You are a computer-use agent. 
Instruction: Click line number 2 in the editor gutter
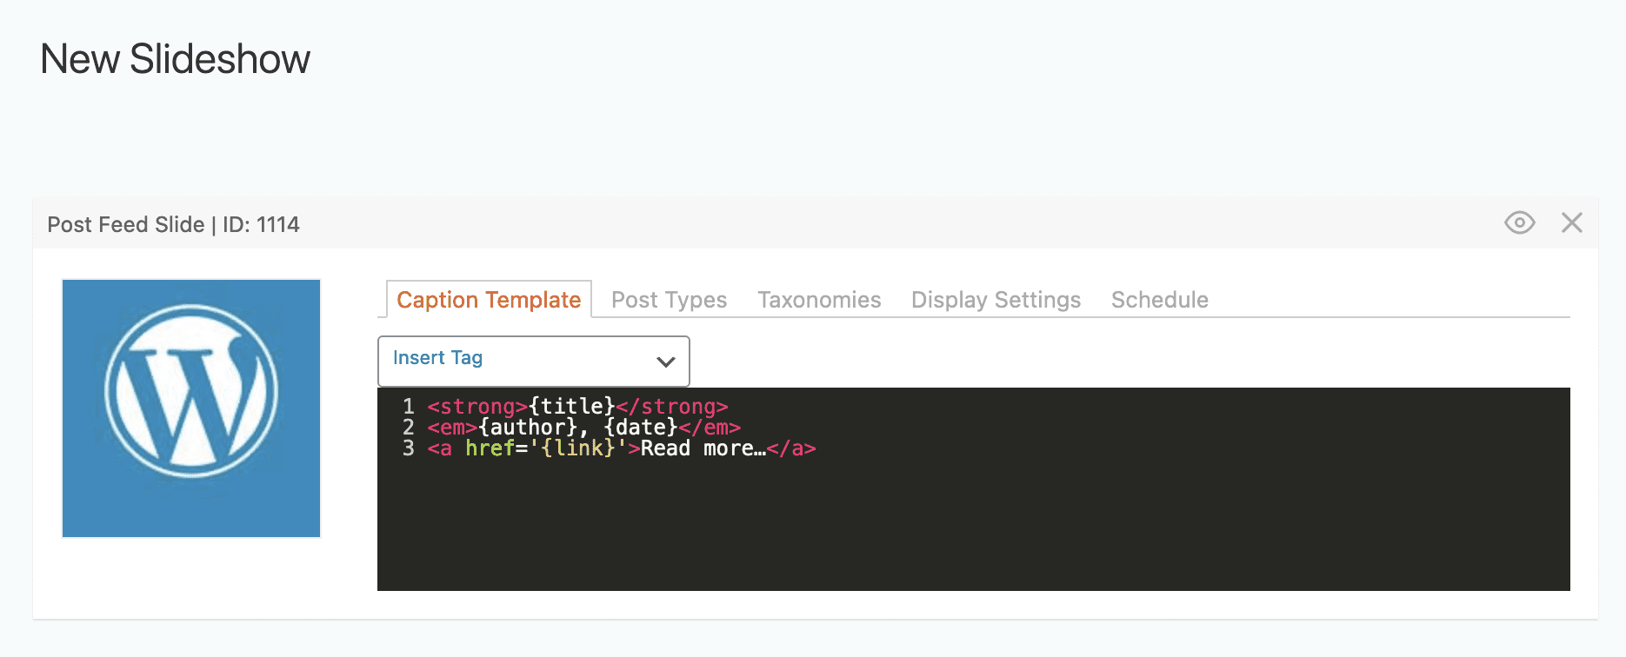(408, 428)
